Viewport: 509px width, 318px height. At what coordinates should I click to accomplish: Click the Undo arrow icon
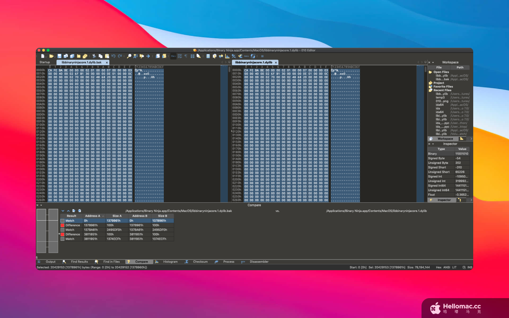tap(113, 56)
